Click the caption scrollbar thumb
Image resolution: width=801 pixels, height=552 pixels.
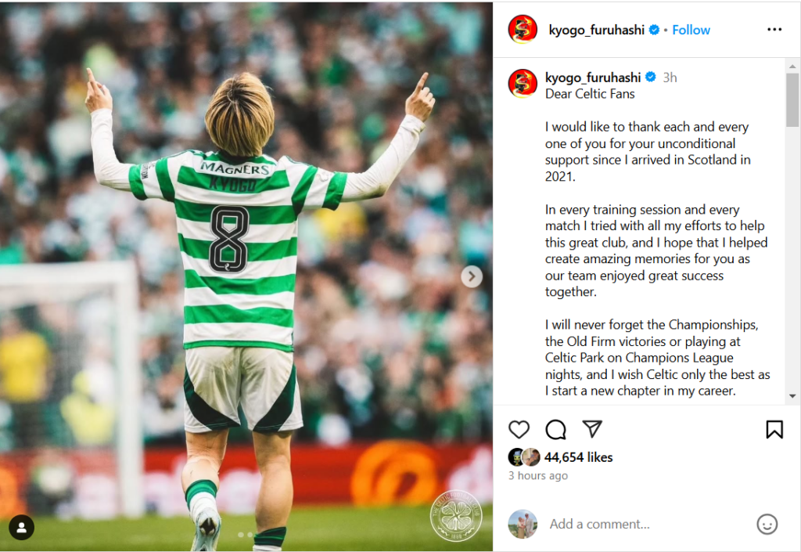coord(792,99)
